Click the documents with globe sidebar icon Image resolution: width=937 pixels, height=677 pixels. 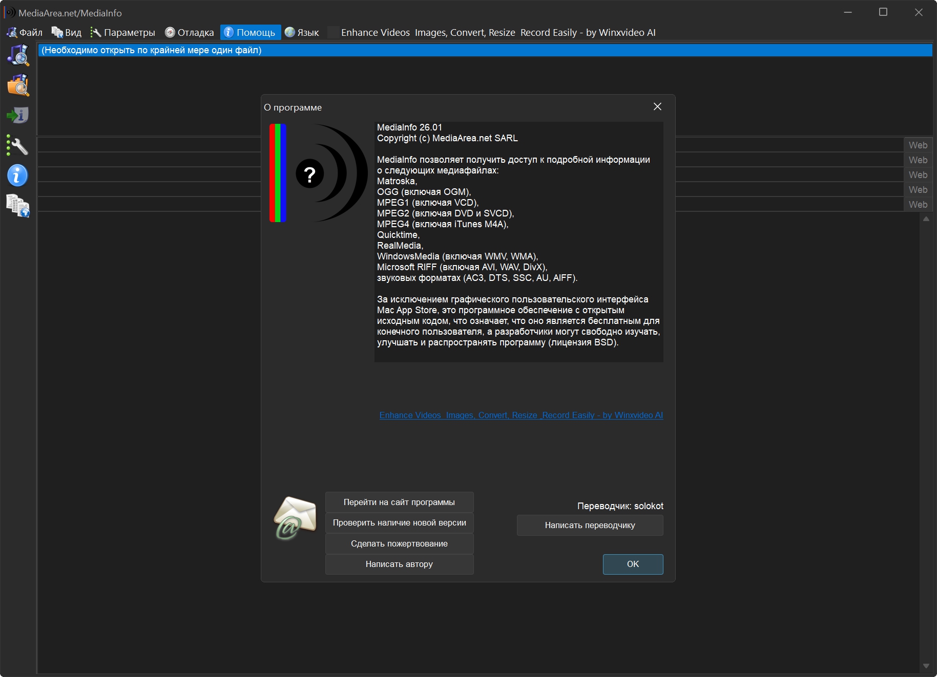pos(18,206)
